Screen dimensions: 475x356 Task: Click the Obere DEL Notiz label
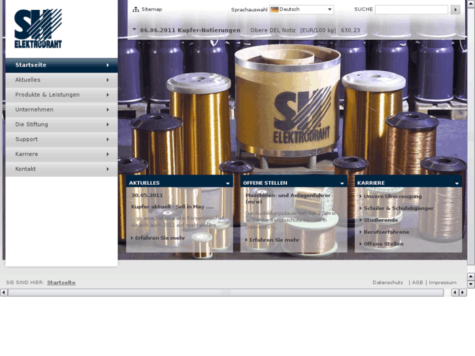(272, 30)
